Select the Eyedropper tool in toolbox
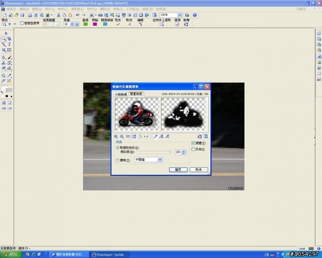322x258 pixels. 10,76
